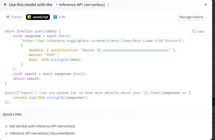Click the 'async function query(data)' line
The width and height of the screenshot is (215, 140).
click(x=33, y=31)
